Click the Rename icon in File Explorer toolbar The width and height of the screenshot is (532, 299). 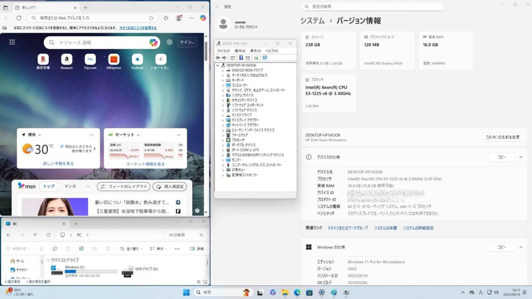click(82, 249)
